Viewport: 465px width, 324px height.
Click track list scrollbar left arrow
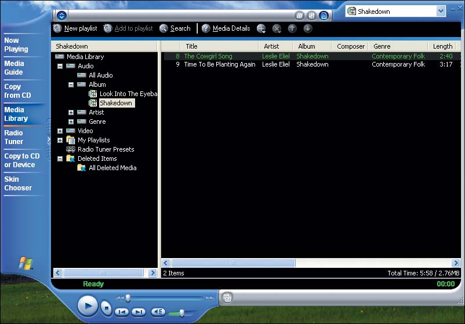click(166, 263)
